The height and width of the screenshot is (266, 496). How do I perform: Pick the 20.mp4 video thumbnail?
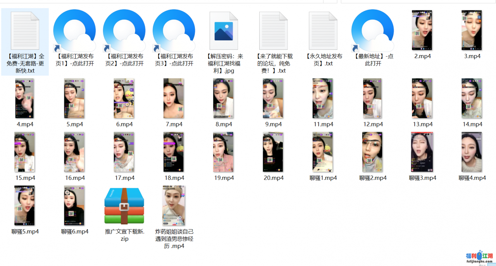[x=273, y=152]
